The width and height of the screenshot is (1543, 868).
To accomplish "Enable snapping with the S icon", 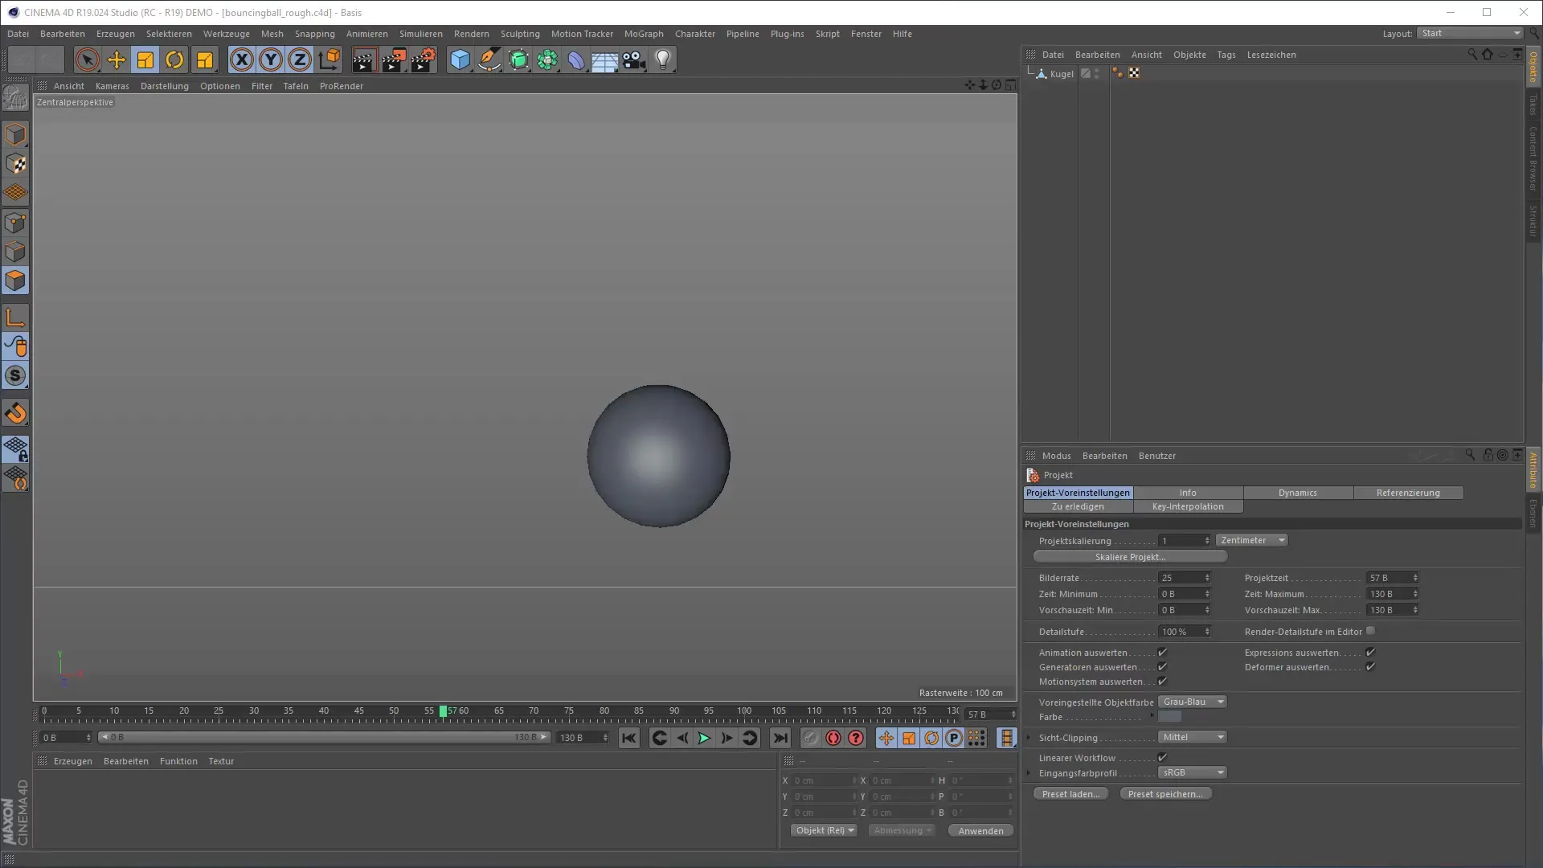I will point(15,375).
